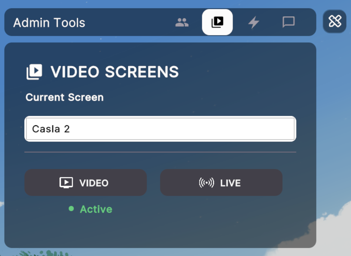Open the lightning bolt actions tab

click(x=254, y=23)
